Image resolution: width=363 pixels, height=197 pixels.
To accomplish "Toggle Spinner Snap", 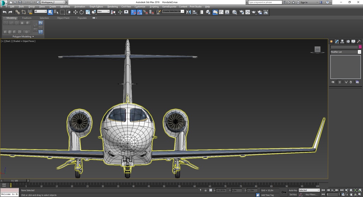I will click(151, 12).
